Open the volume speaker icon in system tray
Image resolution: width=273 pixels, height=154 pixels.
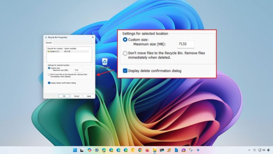[264, 150]
